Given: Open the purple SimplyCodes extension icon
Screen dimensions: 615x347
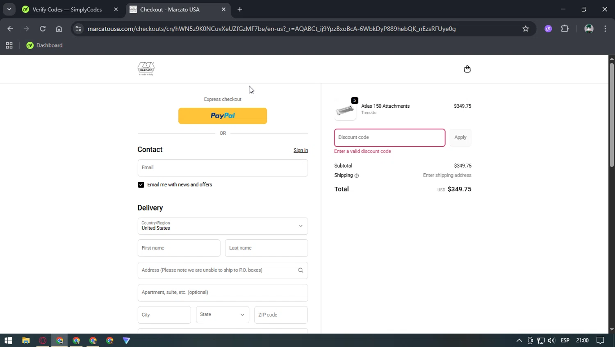Looking at the screenshot, I should click(x=548, y=29).
